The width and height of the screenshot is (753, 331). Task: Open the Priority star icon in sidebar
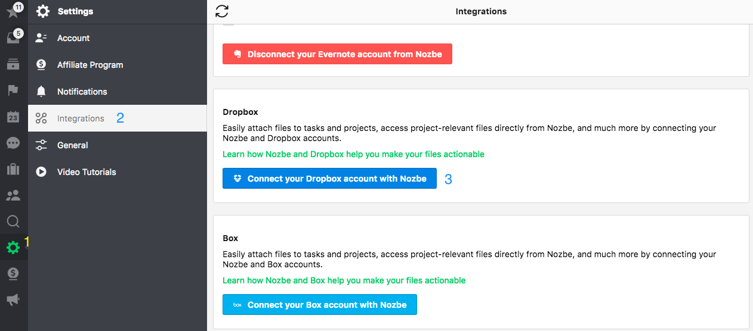coord(13,11)
